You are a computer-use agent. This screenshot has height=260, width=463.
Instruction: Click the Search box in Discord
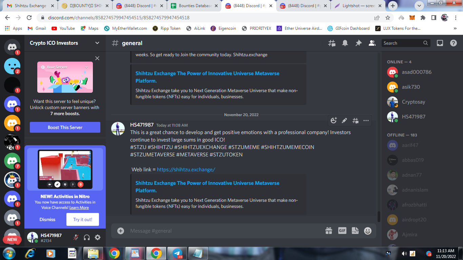click(406, 43)
